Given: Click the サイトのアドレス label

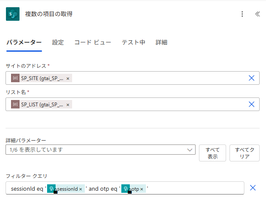Looking at the screenshot, I should pos(26,66).
